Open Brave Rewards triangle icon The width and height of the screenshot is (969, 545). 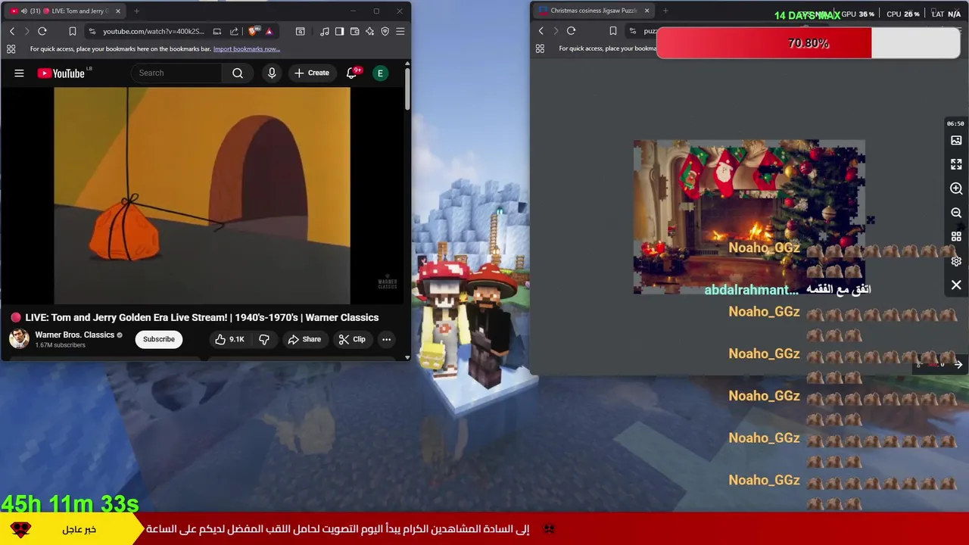pos(269,31)
